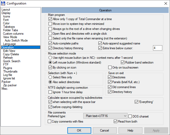Open Help for this dialog
Screen dimensions: 170x135
pyautogui.click(x=130, y=130)
